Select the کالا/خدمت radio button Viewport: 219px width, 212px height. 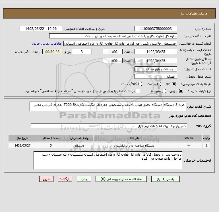pos(140,84)
